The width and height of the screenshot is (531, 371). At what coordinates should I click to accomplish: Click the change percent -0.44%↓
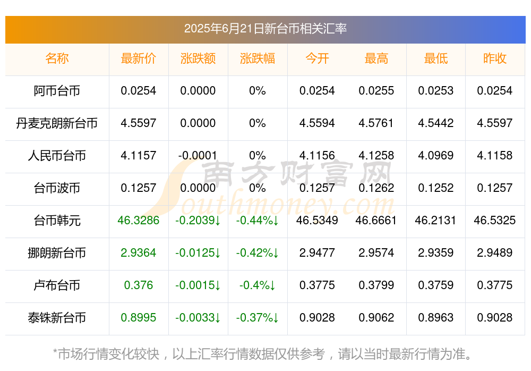pos(258,221)
